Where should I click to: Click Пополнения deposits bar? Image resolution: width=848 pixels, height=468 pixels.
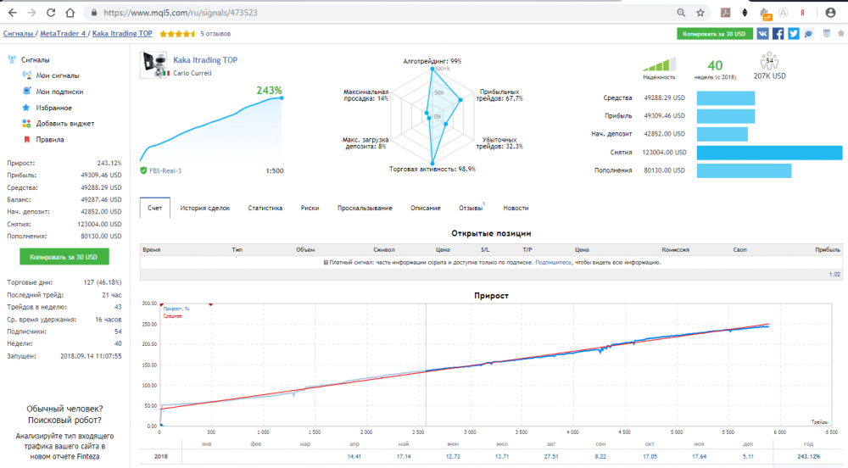[x=744, y=170]
